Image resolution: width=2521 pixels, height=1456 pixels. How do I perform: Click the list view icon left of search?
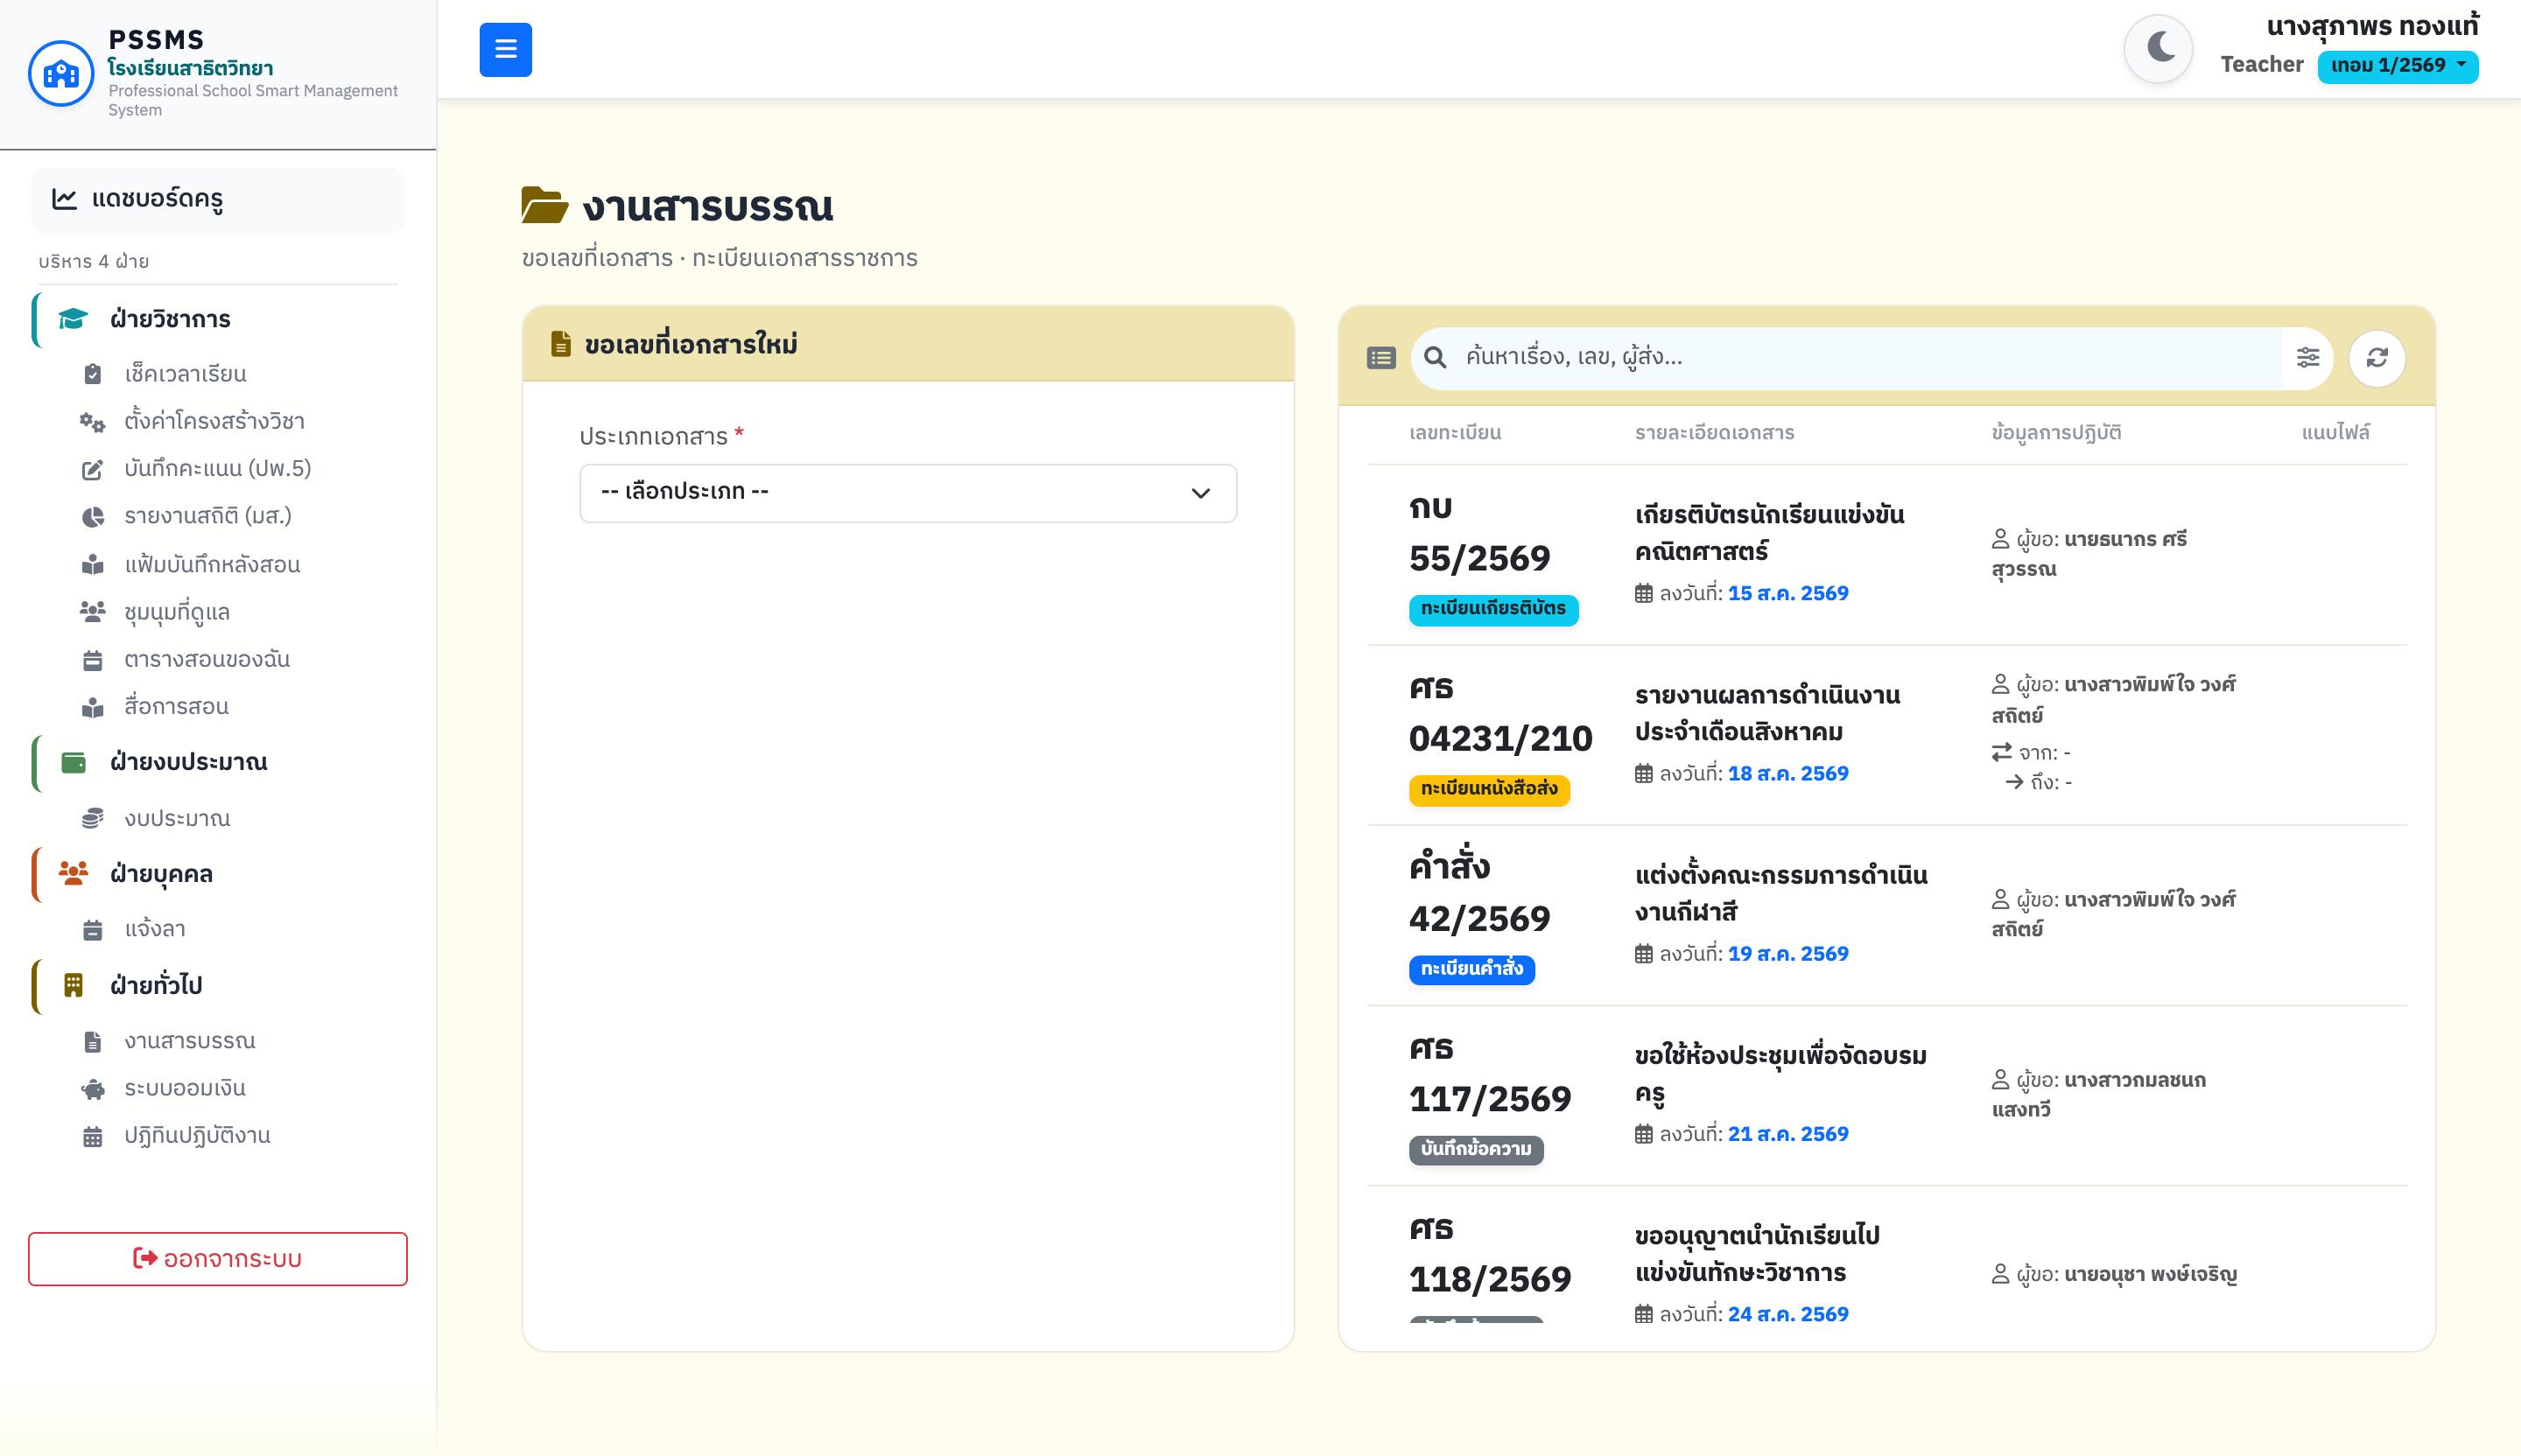1380,357
